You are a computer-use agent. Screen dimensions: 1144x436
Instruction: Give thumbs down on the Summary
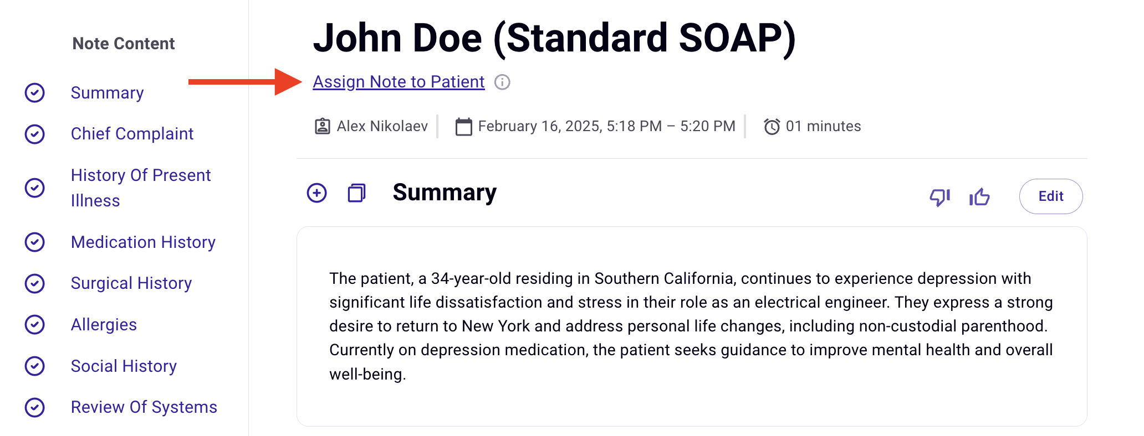click(x=940, y=197)
